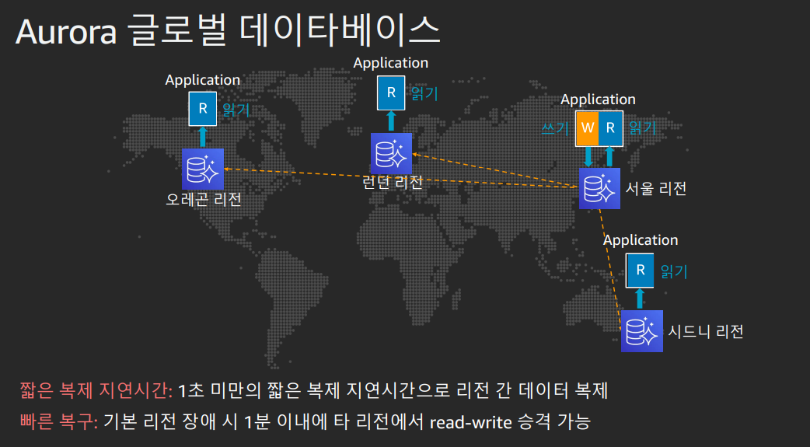Click the '오레곤 리전' label

tap(204, 200)
